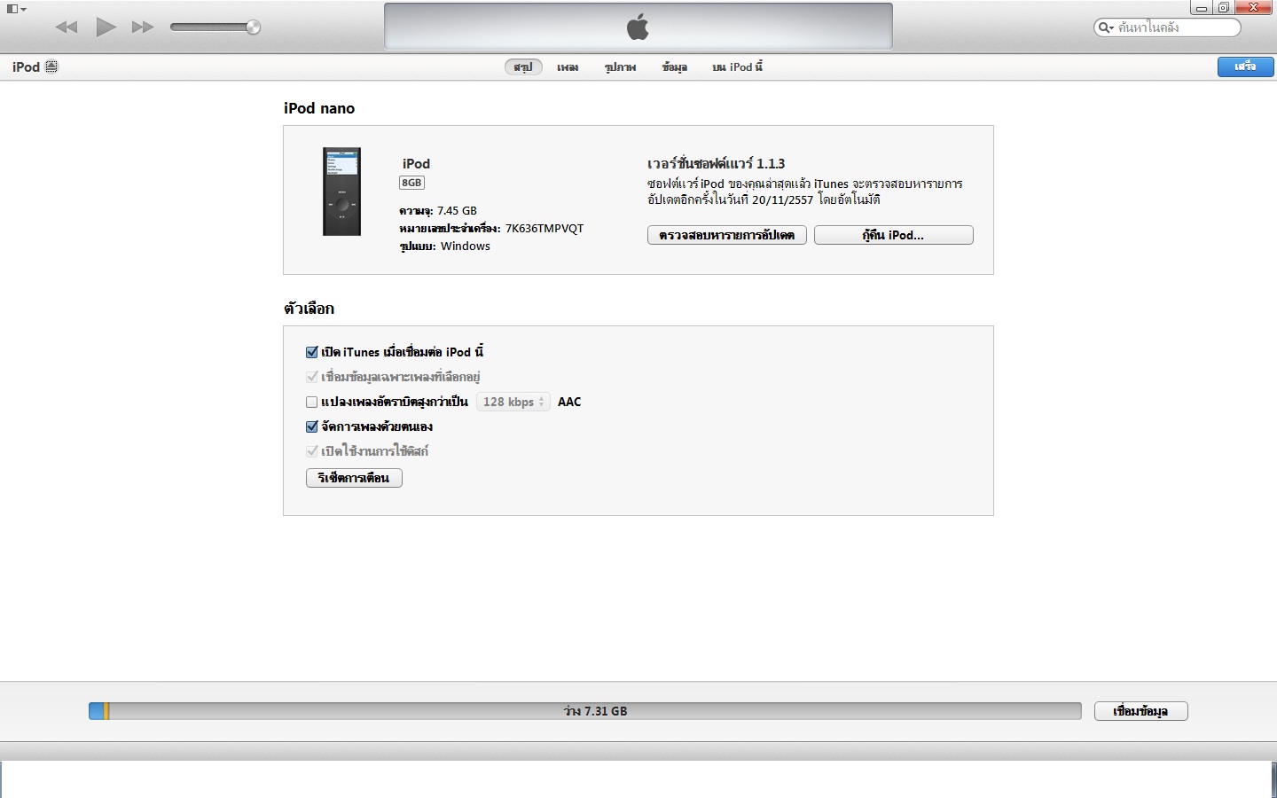Viewport: 1277px width, 798px height.
Task: Click the format value Windows
Action: pos(466,246)
